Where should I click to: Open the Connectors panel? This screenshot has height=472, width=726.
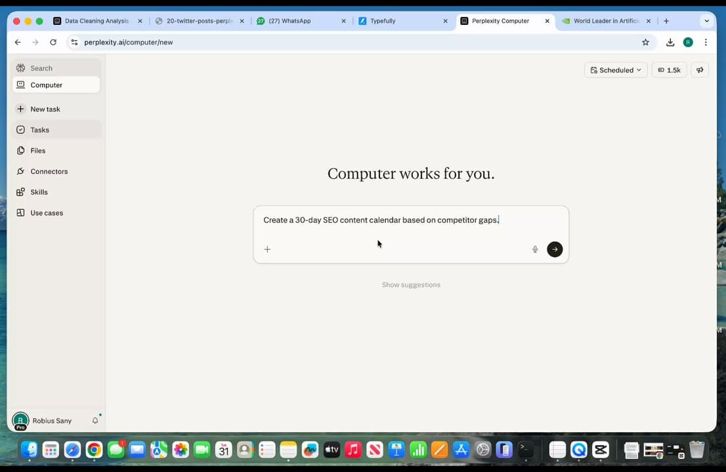coord(49,171)
